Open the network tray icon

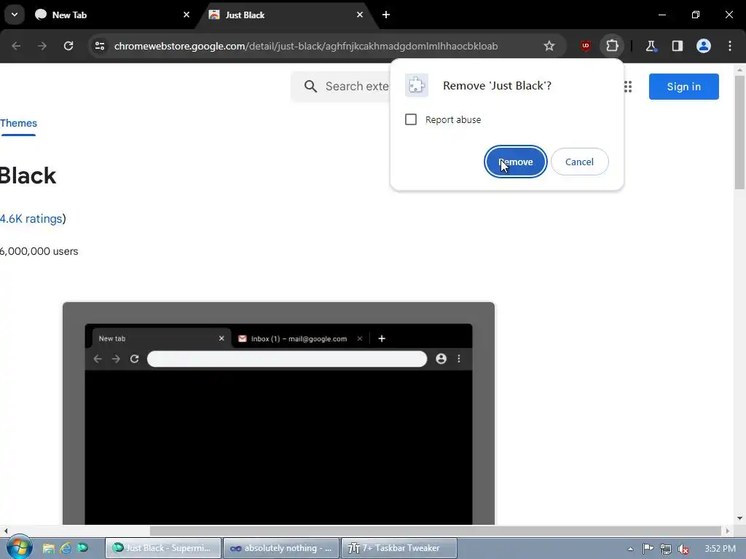[666, 549]
